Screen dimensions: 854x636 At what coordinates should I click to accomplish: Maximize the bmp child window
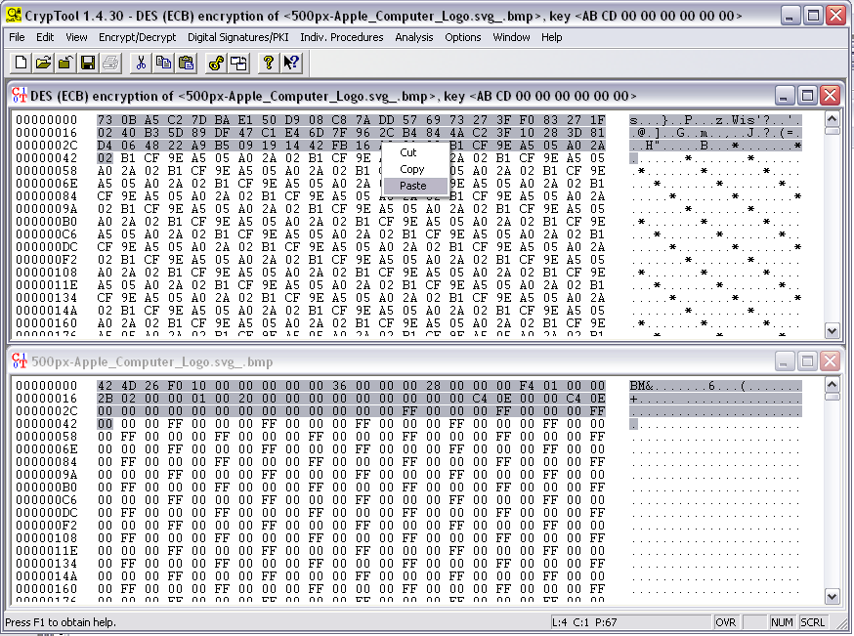pyautogui.click(x=807, y=361)
